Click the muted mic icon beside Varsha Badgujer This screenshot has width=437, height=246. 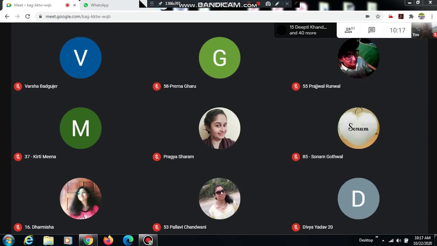tap(18, 86)
